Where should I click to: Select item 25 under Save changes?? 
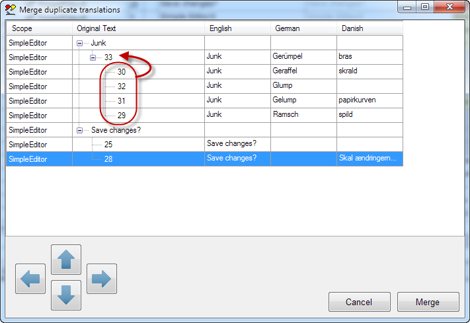click(108, 145)
